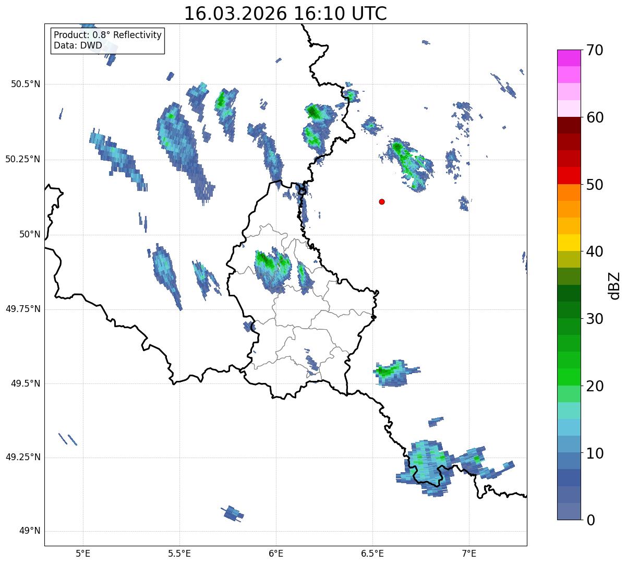Click the yellow colorbar segment just above 40 dBZ
The width and height of the screenshot is (627, 564).
pos(569,243)
